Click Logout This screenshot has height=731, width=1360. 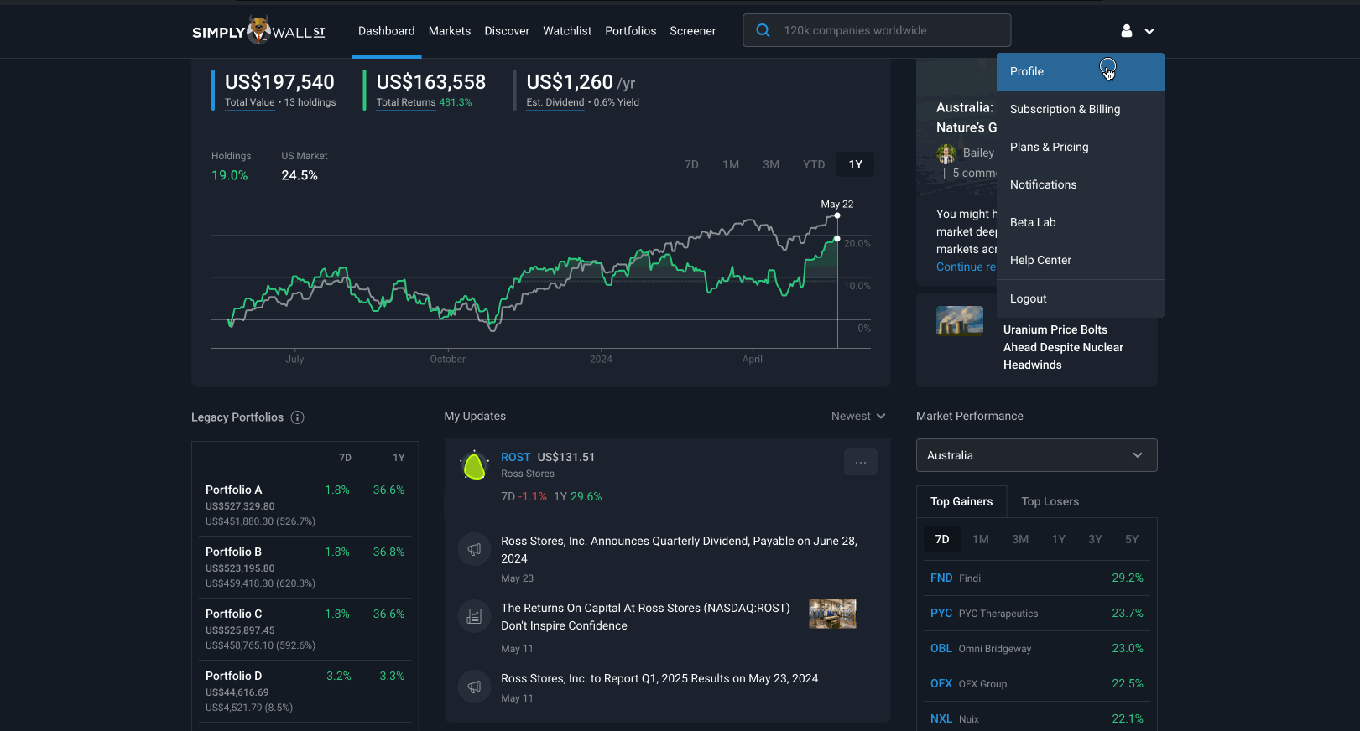coord(1081,298)
